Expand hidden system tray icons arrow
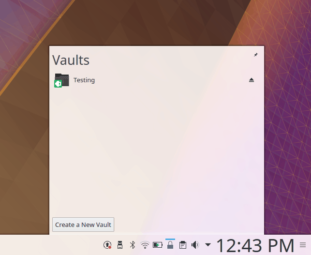This screenshot has width=311, height=255. pos(208,245)
